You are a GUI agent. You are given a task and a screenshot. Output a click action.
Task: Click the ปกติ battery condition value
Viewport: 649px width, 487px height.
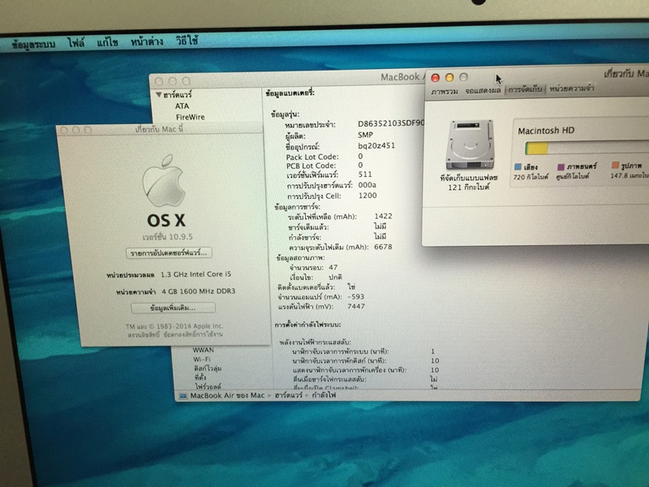(335, 277)
